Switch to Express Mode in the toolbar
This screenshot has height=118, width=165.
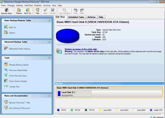(x=6, y=11)
